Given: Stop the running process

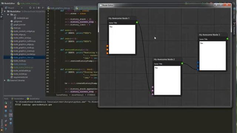Looking at the screenshot, I should 6,107.
